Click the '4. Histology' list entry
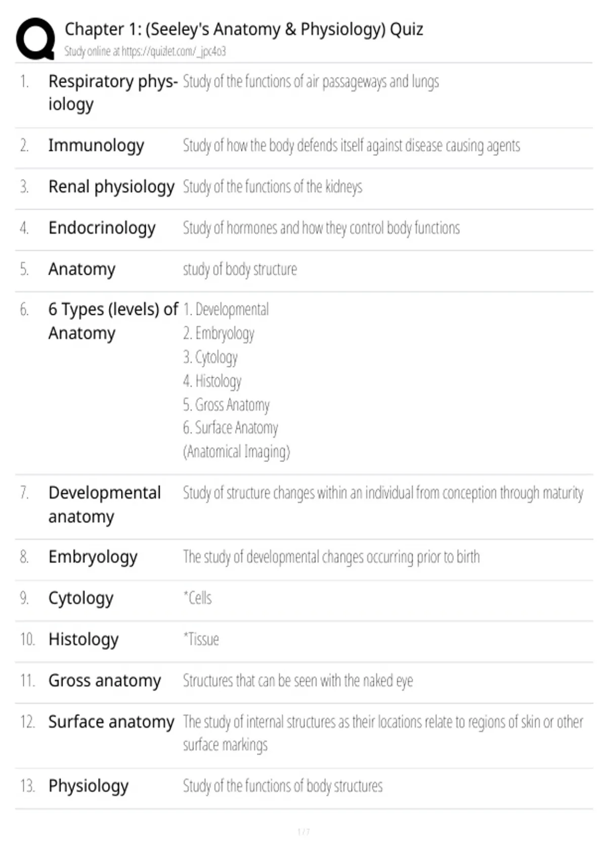 point(212,381)
